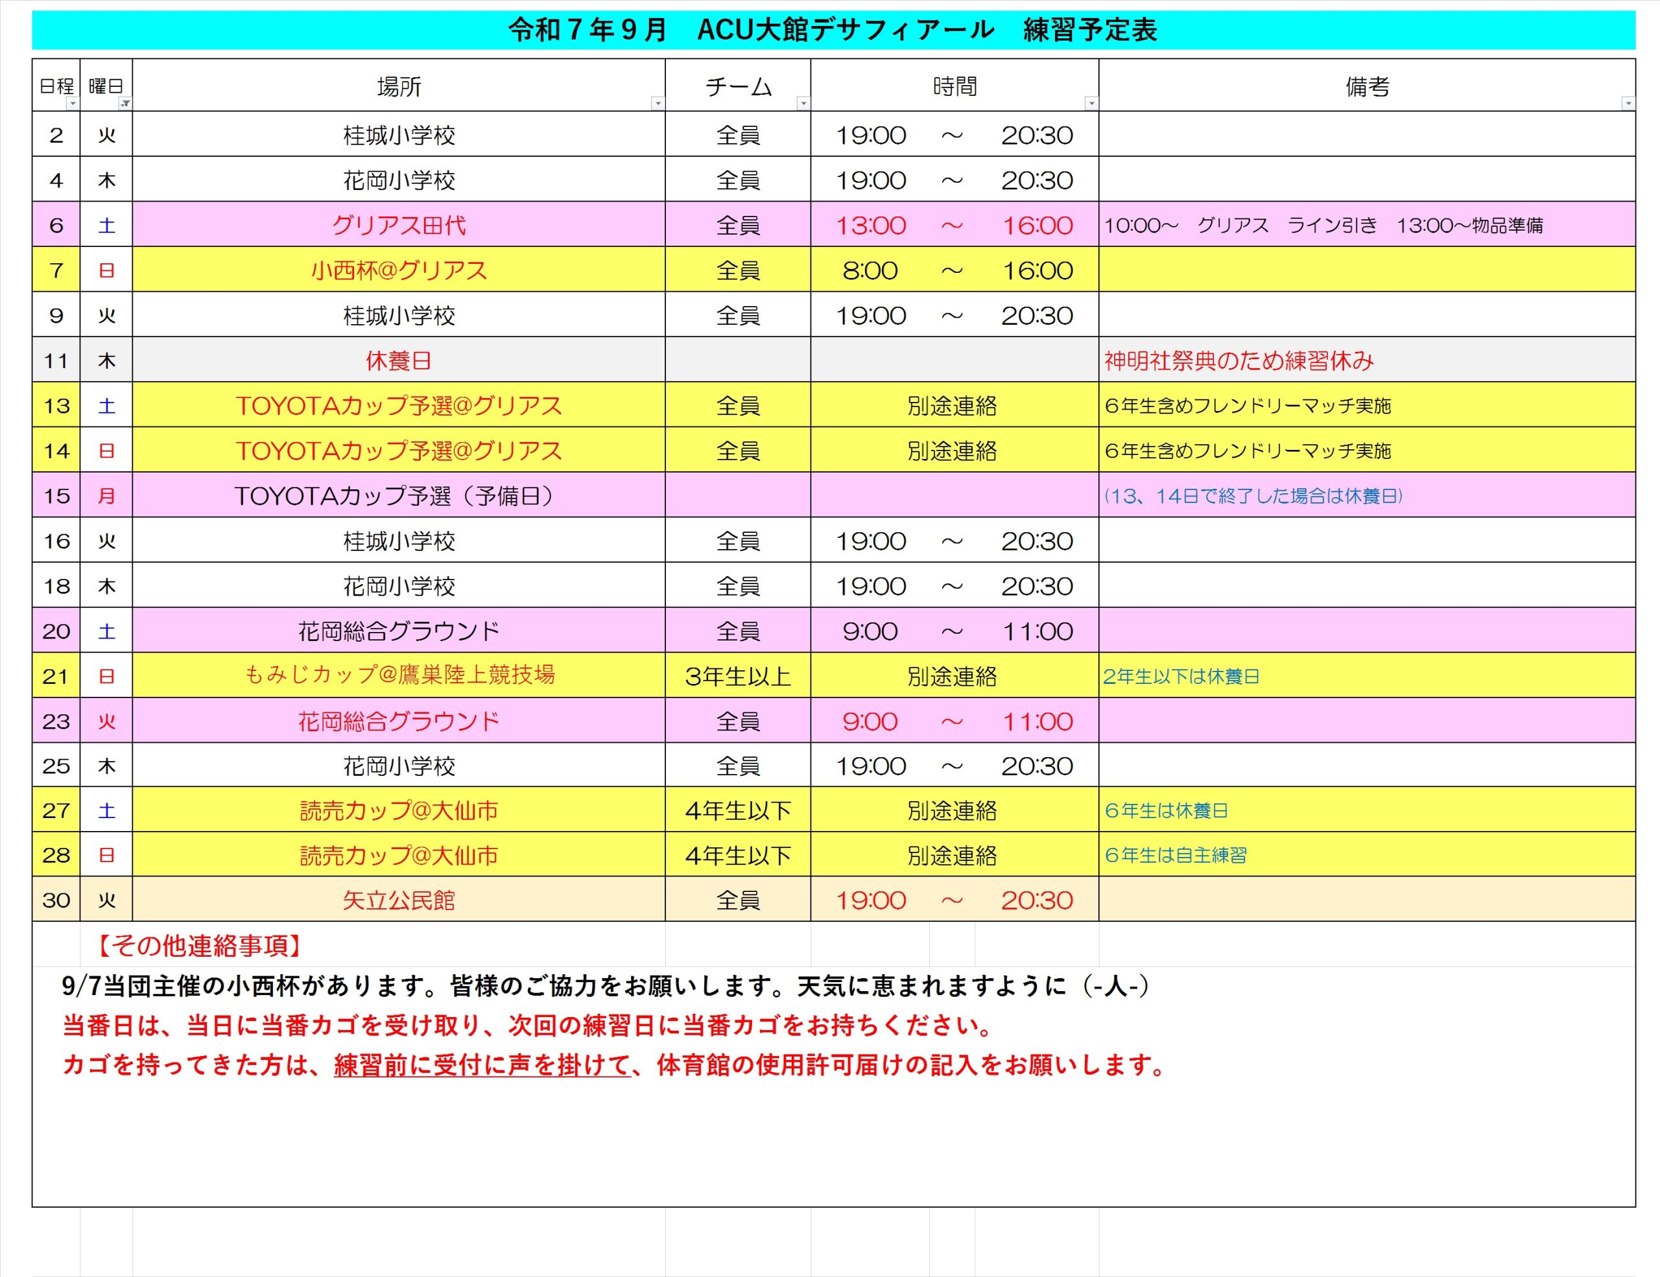
Task: Select TOYOTAカップ予選@グリアス on day 14
Action: tap(399, 451)
